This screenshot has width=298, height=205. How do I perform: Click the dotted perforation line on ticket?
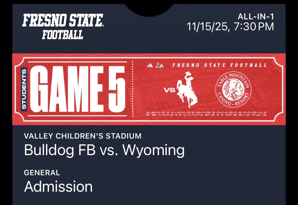(x=132, y=89)
